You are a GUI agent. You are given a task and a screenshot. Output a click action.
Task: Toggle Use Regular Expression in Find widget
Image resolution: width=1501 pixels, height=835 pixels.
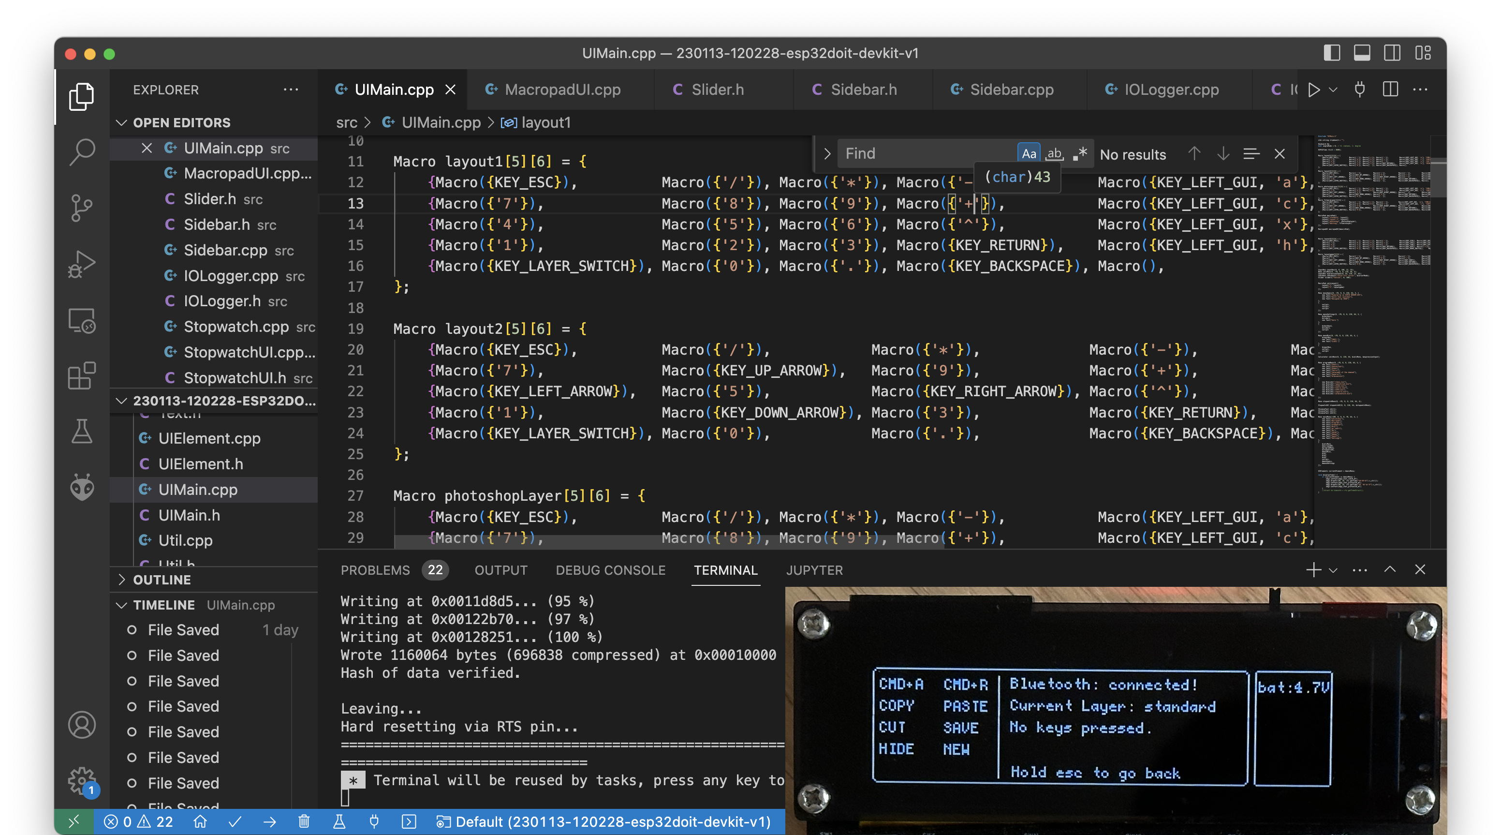point(1080,154)
